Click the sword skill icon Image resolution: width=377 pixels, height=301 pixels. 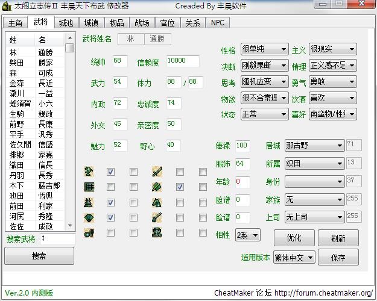pyautogui.click(x=156, y=172)
